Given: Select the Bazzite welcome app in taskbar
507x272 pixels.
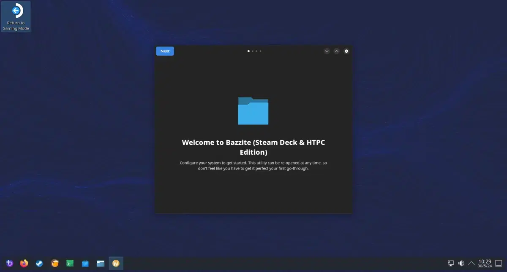Looking at the screenshot, I should tap(116, 263).
